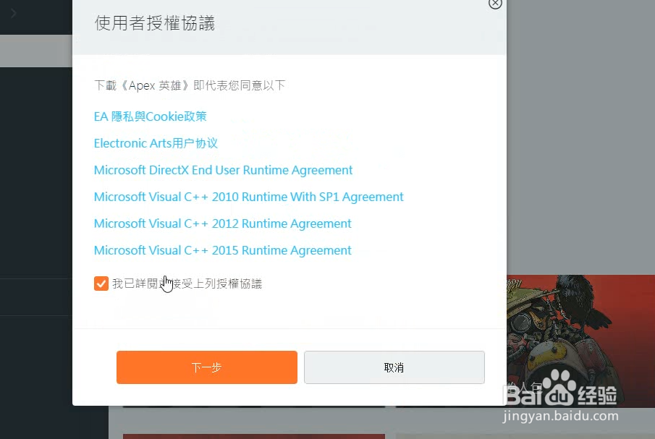The image size is (655, 439).
Task: Select the 使用者授權協議 dialog title
Action: (155, 23)
